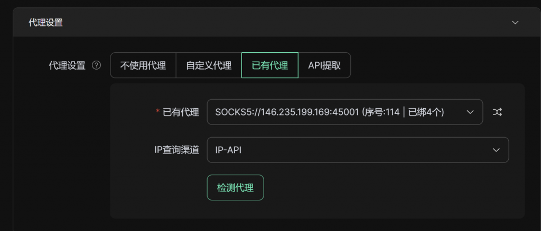Switch to the 自定义代理 option
Viewport: 541px width, 231px height.
(208, 65)
